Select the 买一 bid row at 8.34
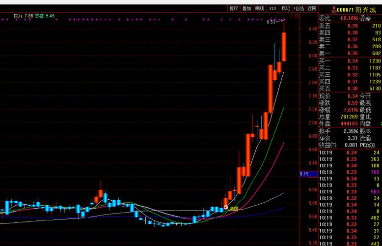The height and width of the screenshot is (246, 382). coord(350,61)
